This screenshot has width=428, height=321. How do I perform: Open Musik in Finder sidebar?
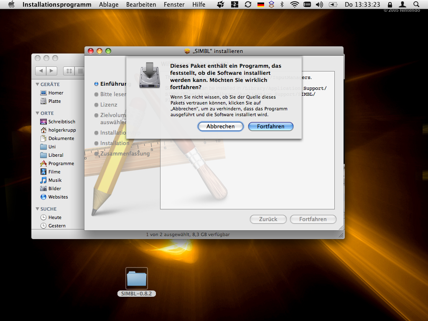click(51, 180)
